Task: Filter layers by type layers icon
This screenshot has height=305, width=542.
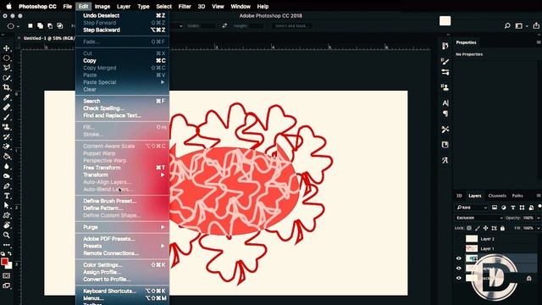Action: coord(512,208)
